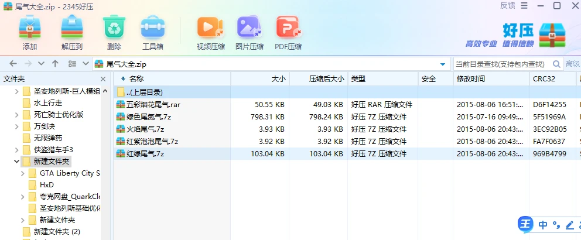Click the archive icon of 红紫泡泡尾气.7z
This screenshot has height=240, width=581.
pos(121,142)
